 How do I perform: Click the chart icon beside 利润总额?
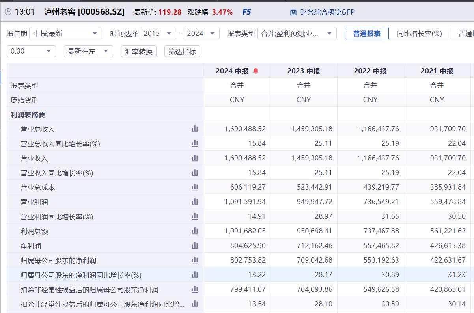point(195,231)
